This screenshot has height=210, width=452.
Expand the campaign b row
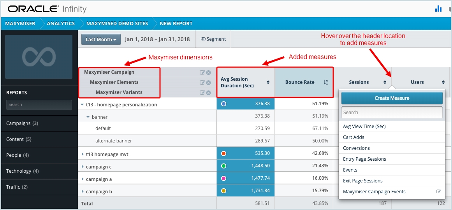[83, 191]
